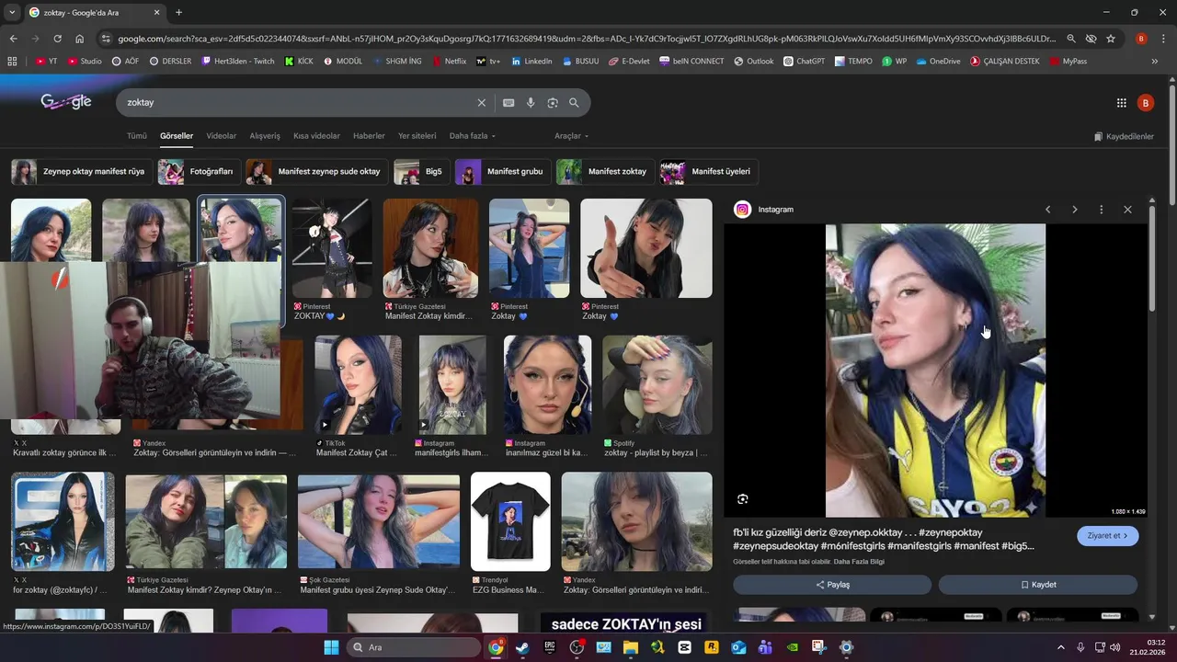Open Rockstar Games Launcher in the taskbar
The width and height of the screenshot is (1177, 662).
pyautogui.click(x=712, y=647)
